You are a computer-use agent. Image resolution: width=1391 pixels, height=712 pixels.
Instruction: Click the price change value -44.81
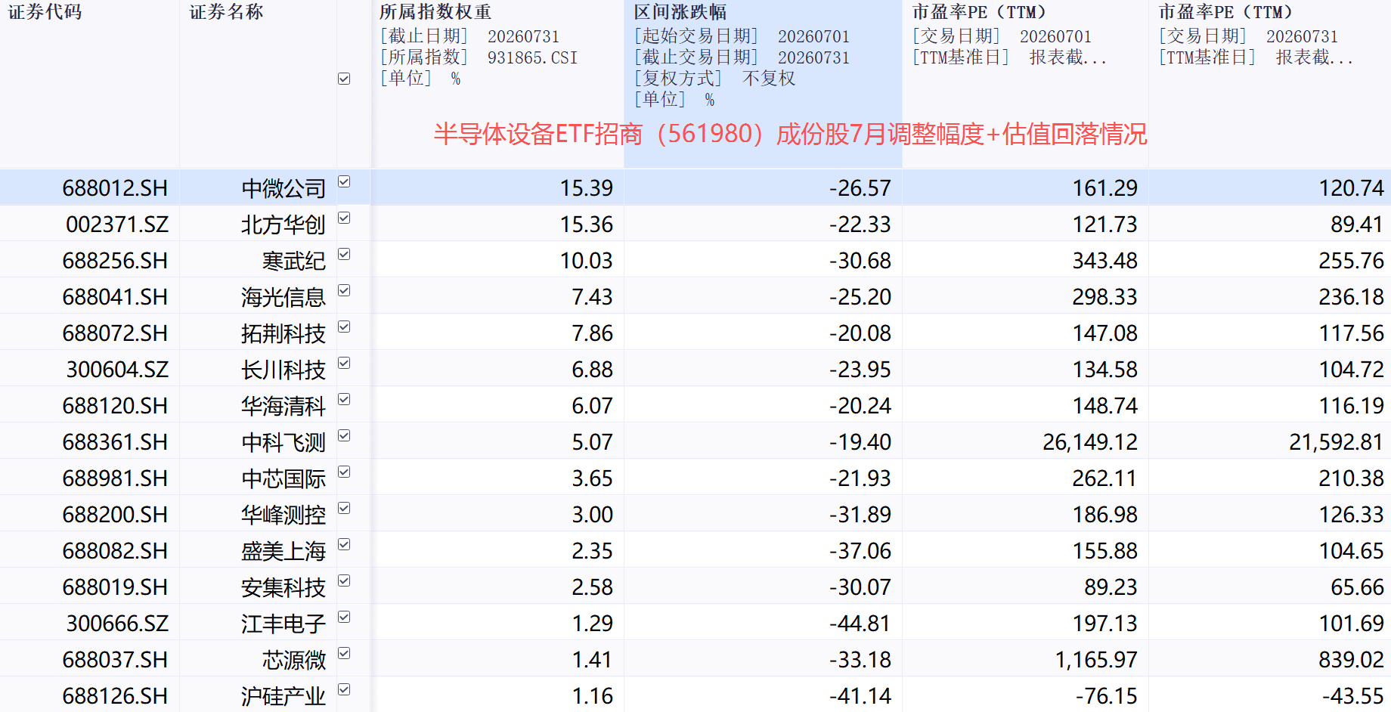coord(860,623)
